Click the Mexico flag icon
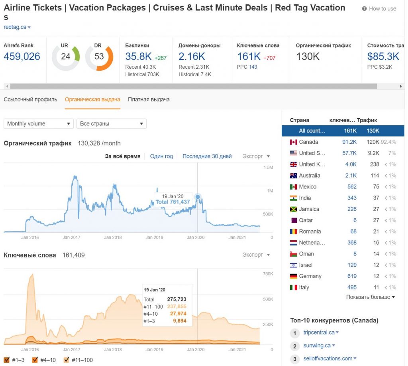The height and width of the screenshot is (366, 408). [x=294, y=187]
